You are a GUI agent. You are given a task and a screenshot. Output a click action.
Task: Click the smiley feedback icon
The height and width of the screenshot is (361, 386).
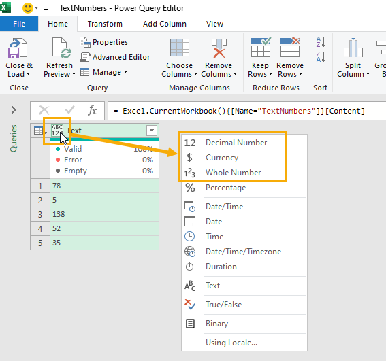27,8
